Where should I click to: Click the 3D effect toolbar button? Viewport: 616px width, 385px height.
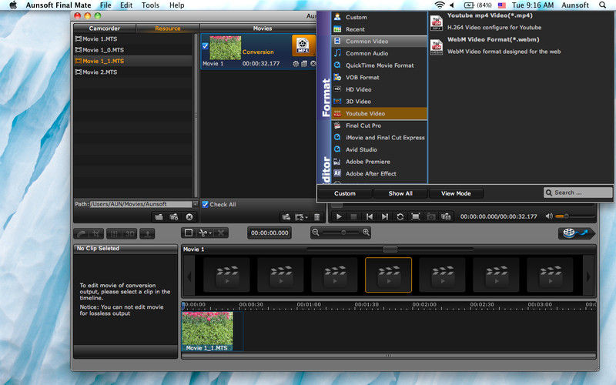point(129,234)
